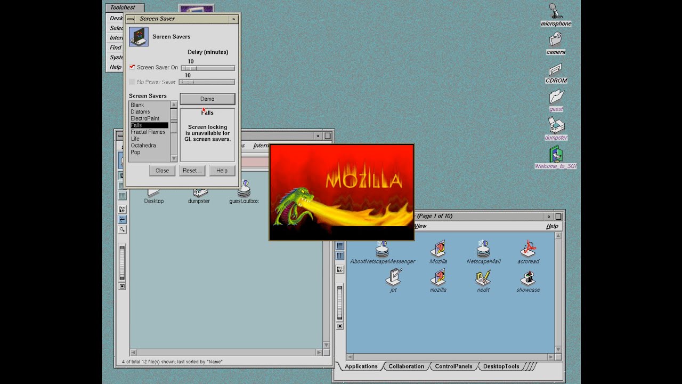Image resolution: width=682 pixels, height=384 pixels.
Task: Click Help button in Screen Saver dialog
Action: click(x=222, y=171)
